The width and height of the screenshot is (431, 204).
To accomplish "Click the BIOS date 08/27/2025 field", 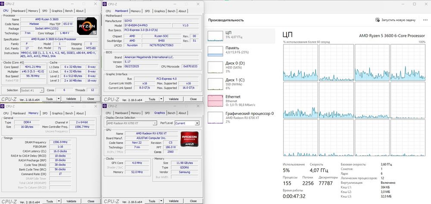I will tap(141, 66).
